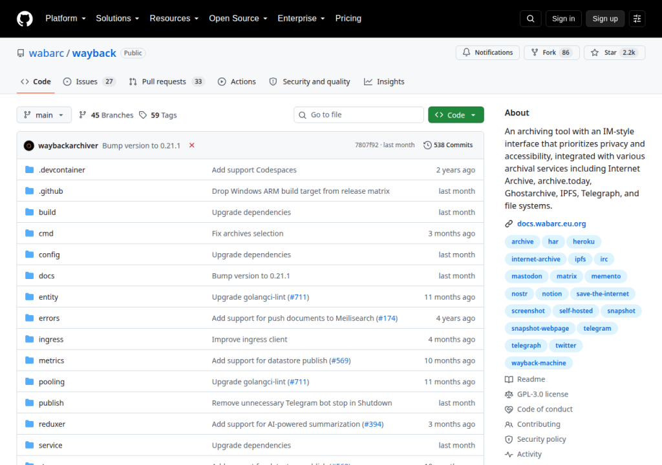The image size is (662, 465).
Task: Click the Notifications button
Action: click(487, 52)
